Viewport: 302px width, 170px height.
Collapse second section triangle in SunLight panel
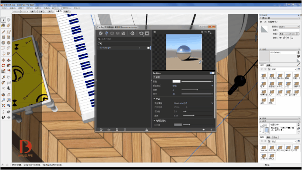[154, 99]
